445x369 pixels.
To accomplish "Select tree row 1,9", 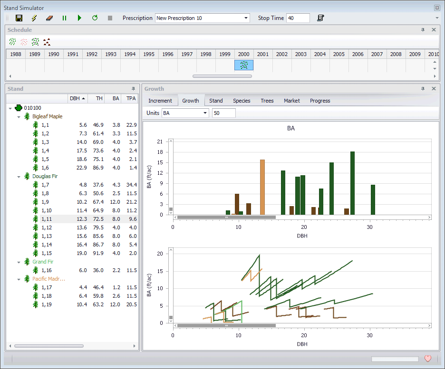I will pos(72,202).
